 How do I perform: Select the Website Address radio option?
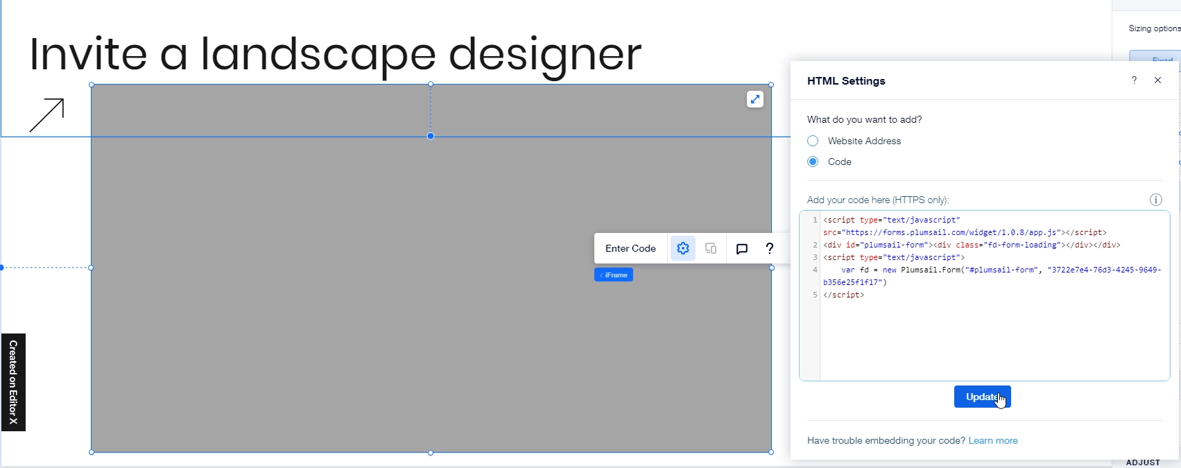pos(813,141)
